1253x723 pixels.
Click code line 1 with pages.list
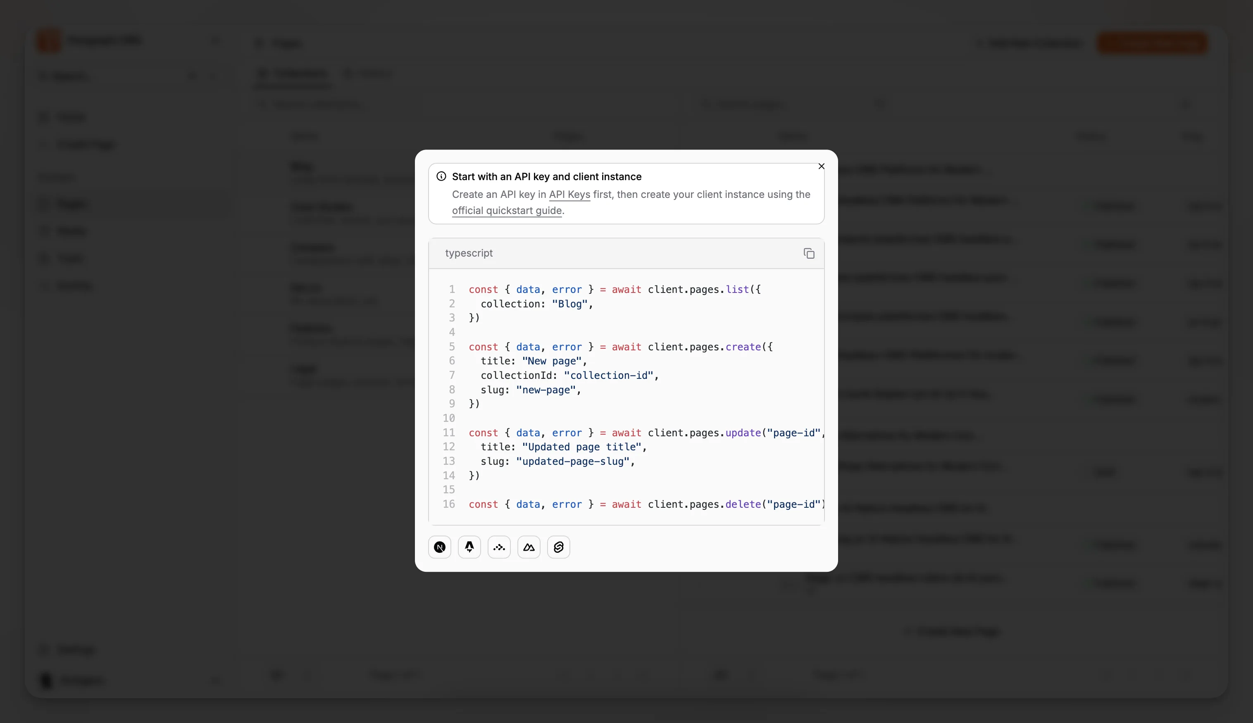[615, 290]
